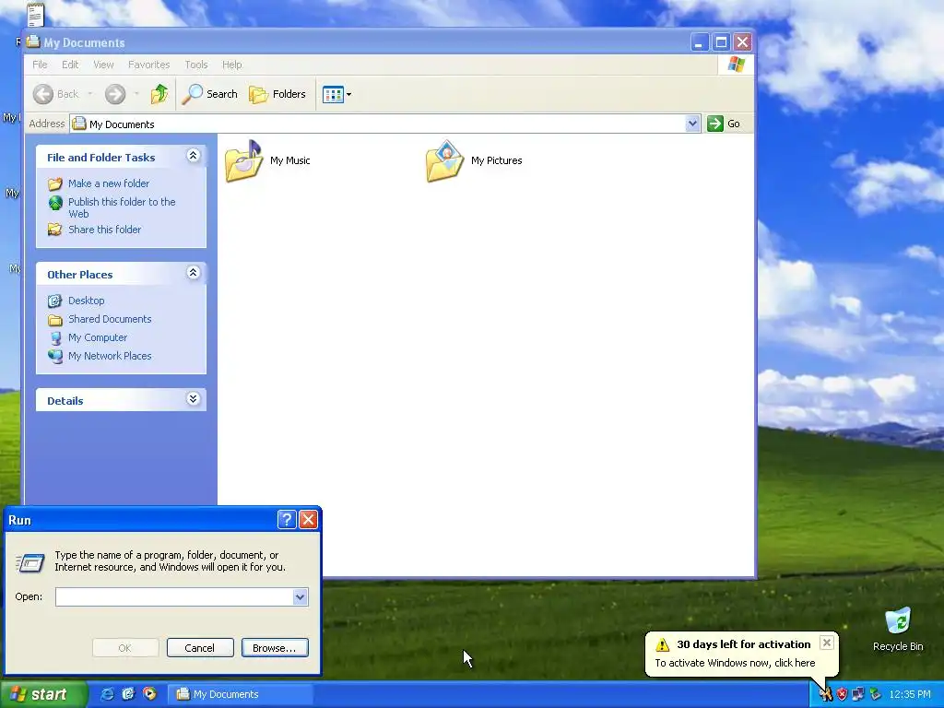Go back using the Back arrow
944x708 pixels.
[x=54, y=94]
